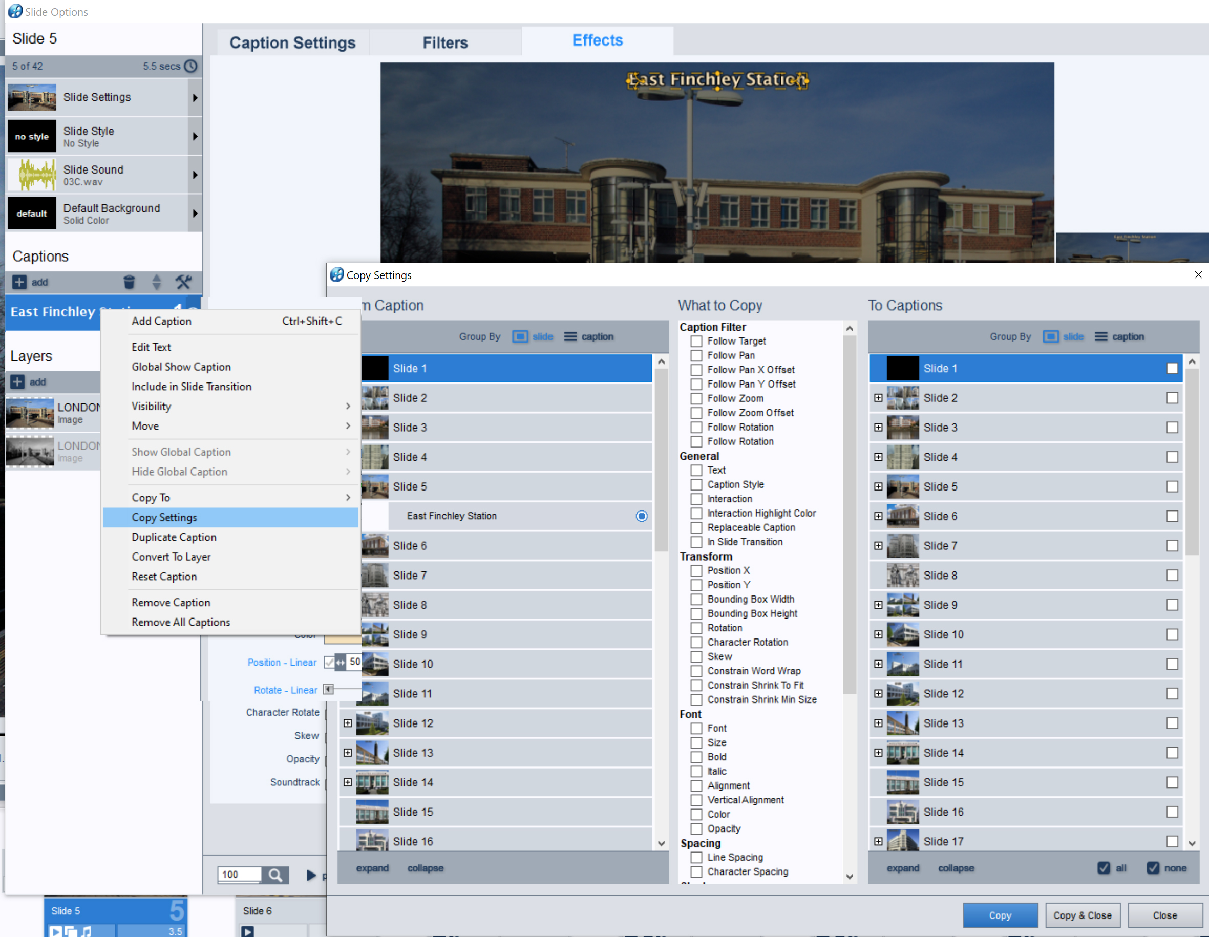The image size is (1209, 937).
Task: Group From Caption list by slide icon
Action: [520, 336]
